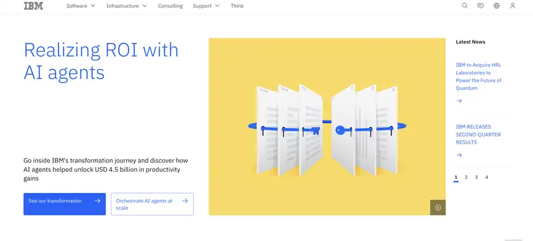Go to Latest News page 3
Viewport: 533px width, 241px height.
[x=476, y=177]
